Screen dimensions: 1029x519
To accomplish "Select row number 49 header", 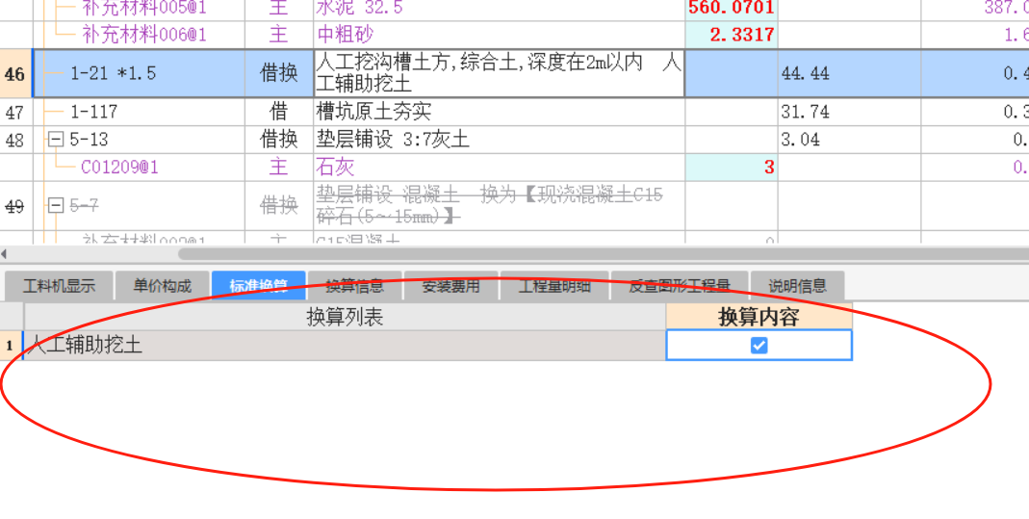I will click(15, 206).
